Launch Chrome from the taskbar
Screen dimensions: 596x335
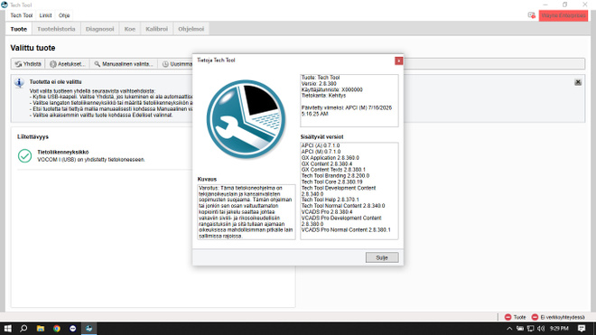[57, 329]
